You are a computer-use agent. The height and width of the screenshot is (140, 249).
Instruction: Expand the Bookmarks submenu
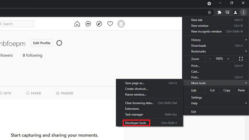[x=216, y=51]
